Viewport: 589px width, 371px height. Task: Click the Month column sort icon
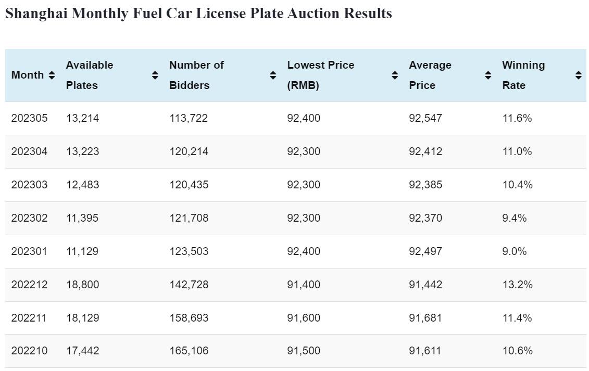point(52,75)
